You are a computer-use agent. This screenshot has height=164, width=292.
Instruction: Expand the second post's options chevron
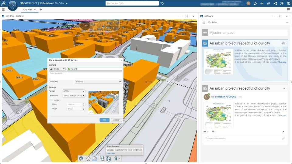point(284,88)
